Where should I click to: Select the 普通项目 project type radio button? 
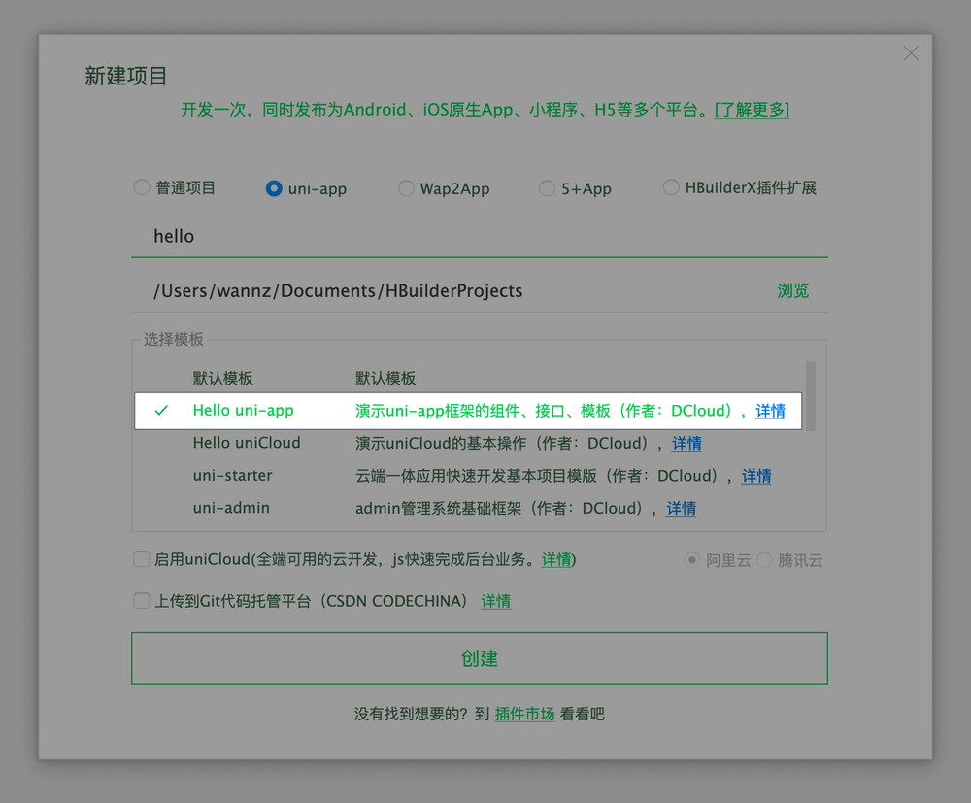(142, 188)
